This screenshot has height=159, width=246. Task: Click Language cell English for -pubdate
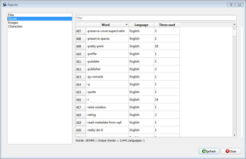141,61
